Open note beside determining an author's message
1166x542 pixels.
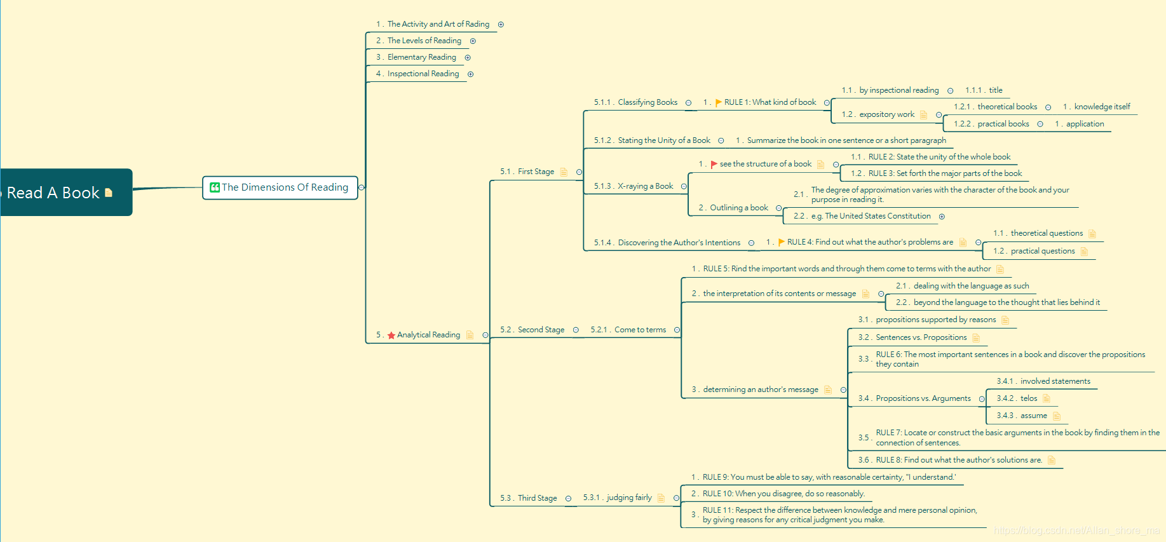pos(828,390)
